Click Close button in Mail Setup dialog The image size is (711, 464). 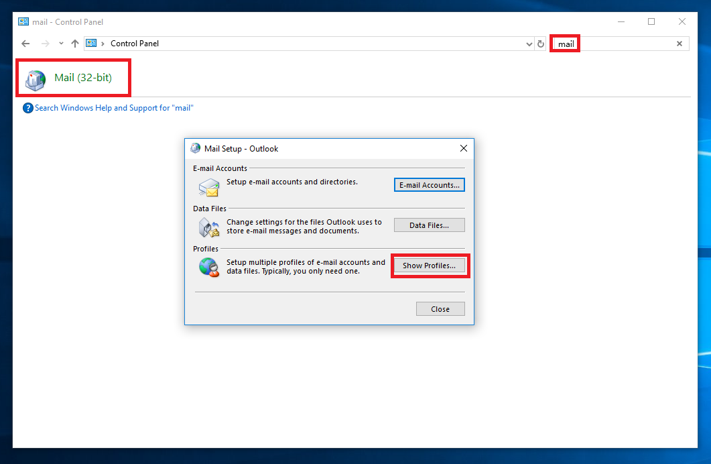pos(440,309)
